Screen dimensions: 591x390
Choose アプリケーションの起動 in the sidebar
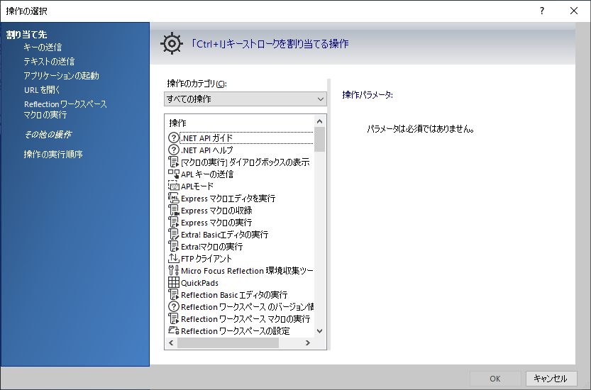(x=62, y=76)
